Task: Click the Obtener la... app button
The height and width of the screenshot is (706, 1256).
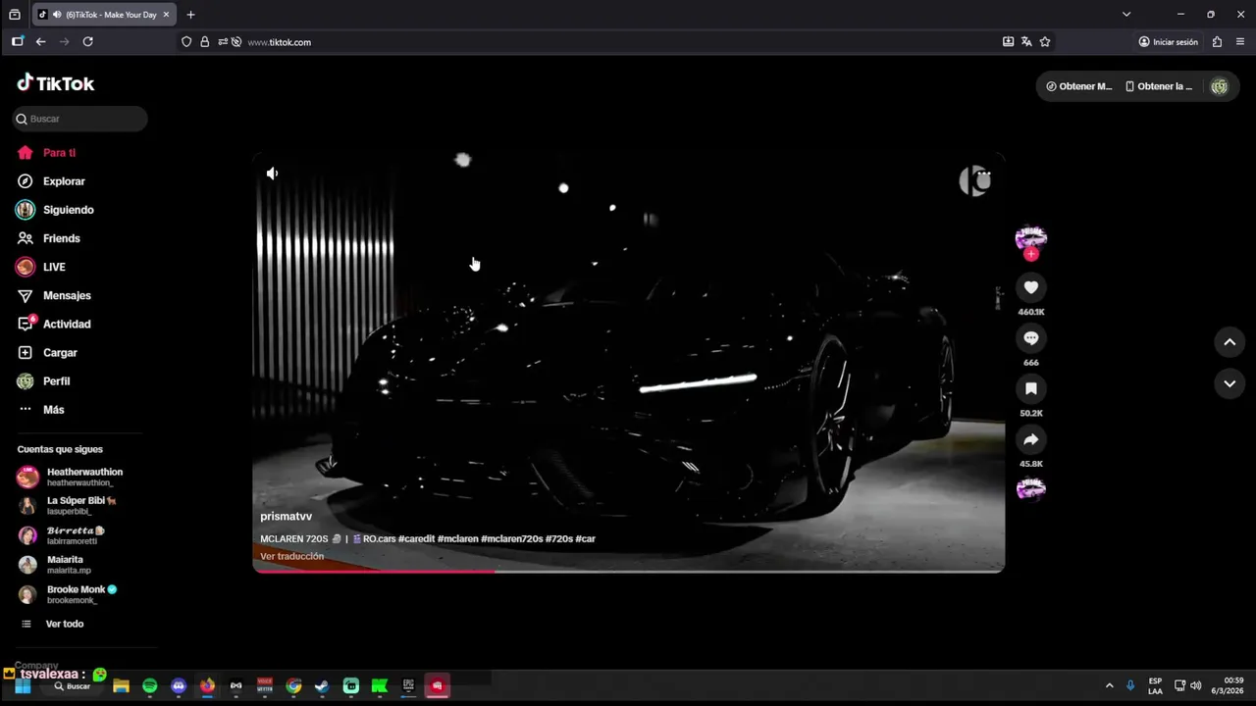Action: [1159, 86]
